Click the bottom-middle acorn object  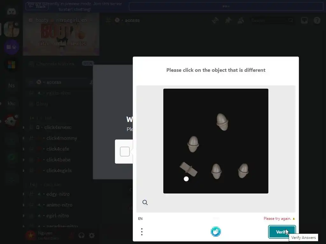(x=216, y=171)
